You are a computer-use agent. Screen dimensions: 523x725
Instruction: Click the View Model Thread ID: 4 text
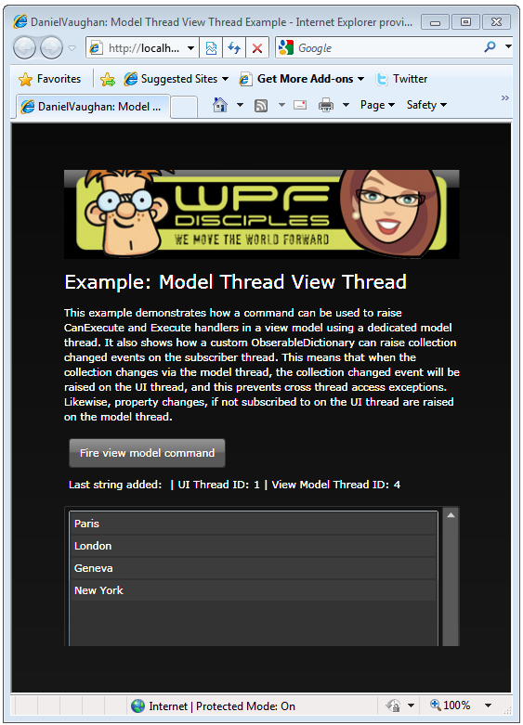[336, 485]
